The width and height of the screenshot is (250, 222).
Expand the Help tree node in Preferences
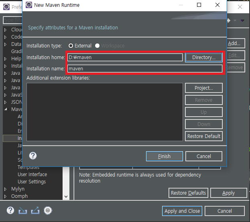[6, 59]
